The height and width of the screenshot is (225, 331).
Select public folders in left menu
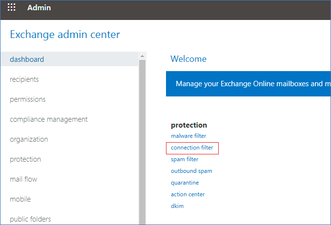pos(30,219)
